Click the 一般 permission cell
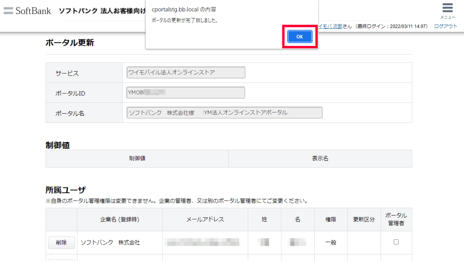Screen dimensions: 464x261 coord(331,242)
